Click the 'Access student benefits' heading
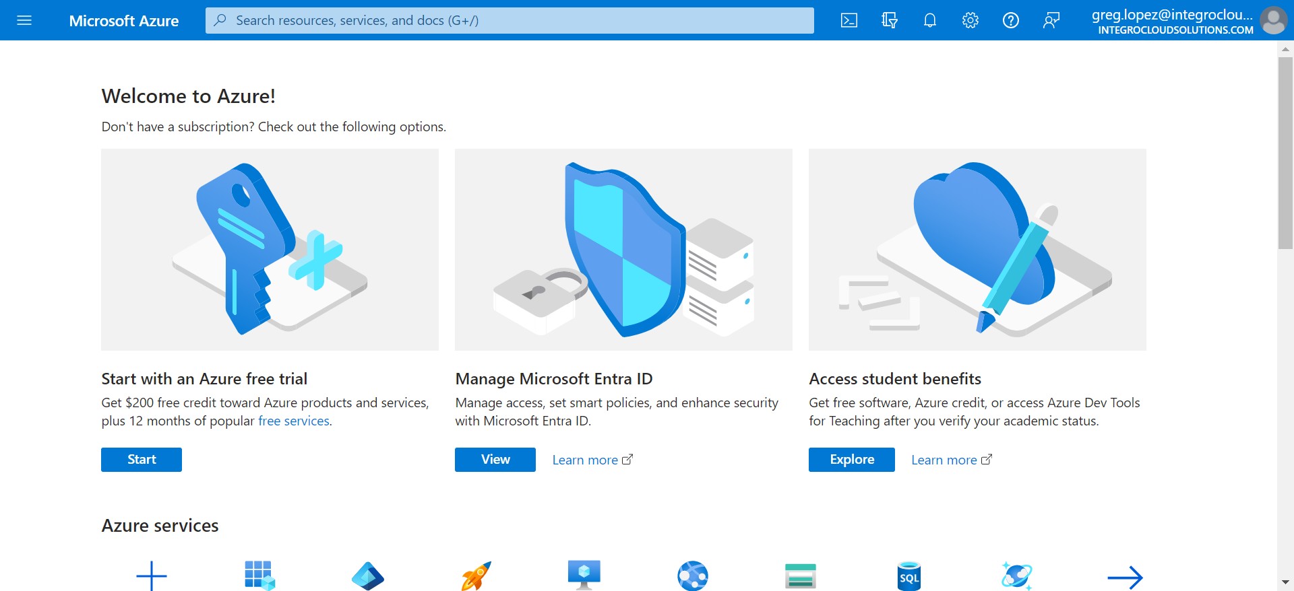The image size is (1294, 591). (x=895, y=379)
